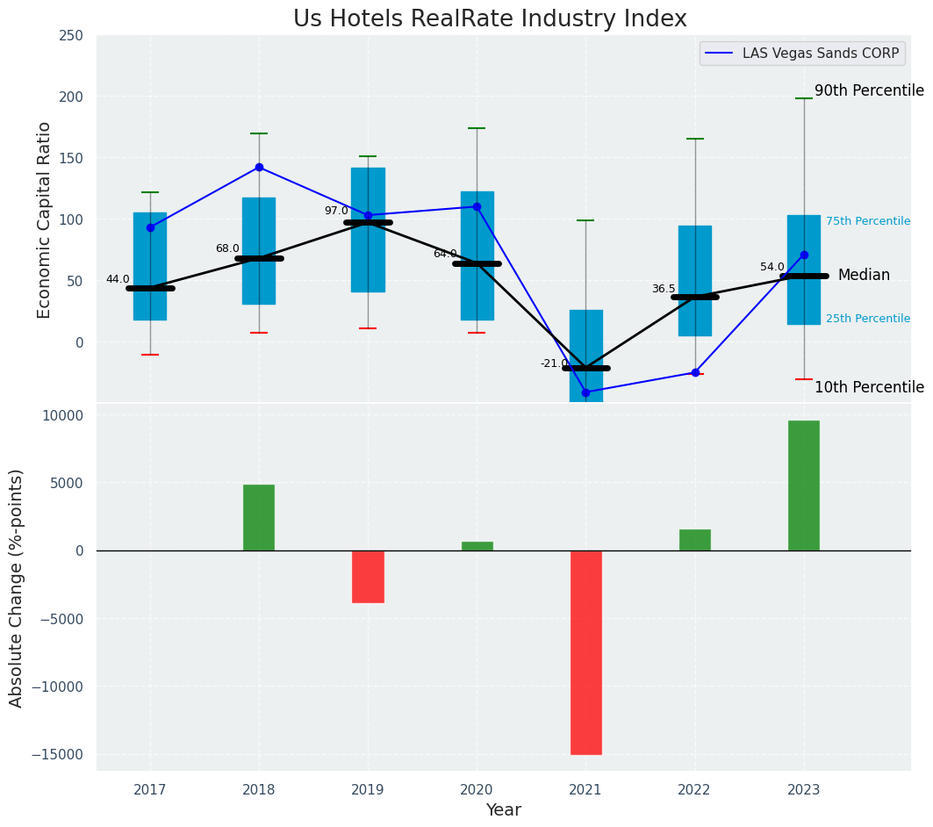Click the Las Vegas Sands data point for 2021

586,392
